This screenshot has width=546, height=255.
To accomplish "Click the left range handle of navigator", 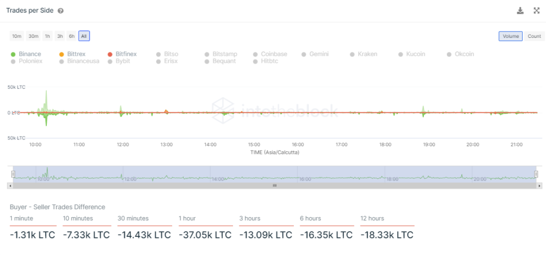I will pos(13,174).
